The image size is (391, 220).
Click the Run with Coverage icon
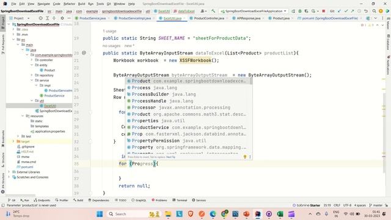(x=307, y=11)
